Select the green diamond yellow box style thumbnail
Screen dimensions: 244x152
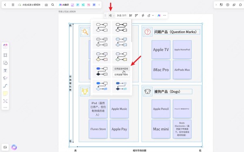[x=121, y=57]
